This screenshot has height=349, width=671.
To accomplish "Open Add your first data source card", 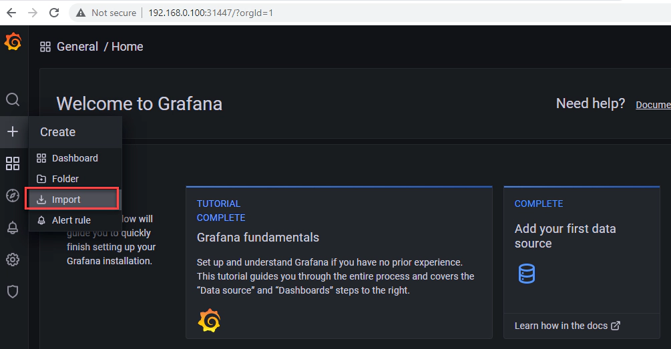I will click(582, 263).
